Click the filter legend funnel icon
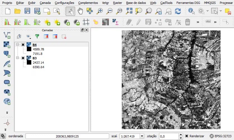This screenshot has height=140, width=234. pos(37,36)
